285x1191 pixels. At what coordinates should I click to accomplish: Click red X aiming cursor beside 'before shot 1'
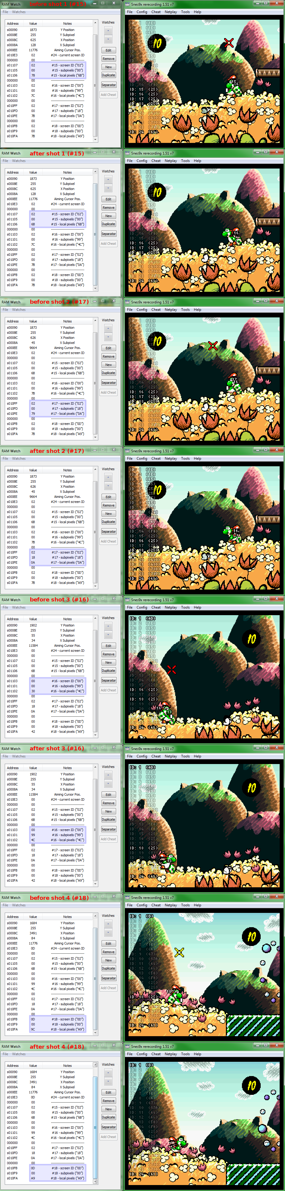coord(229,43)
